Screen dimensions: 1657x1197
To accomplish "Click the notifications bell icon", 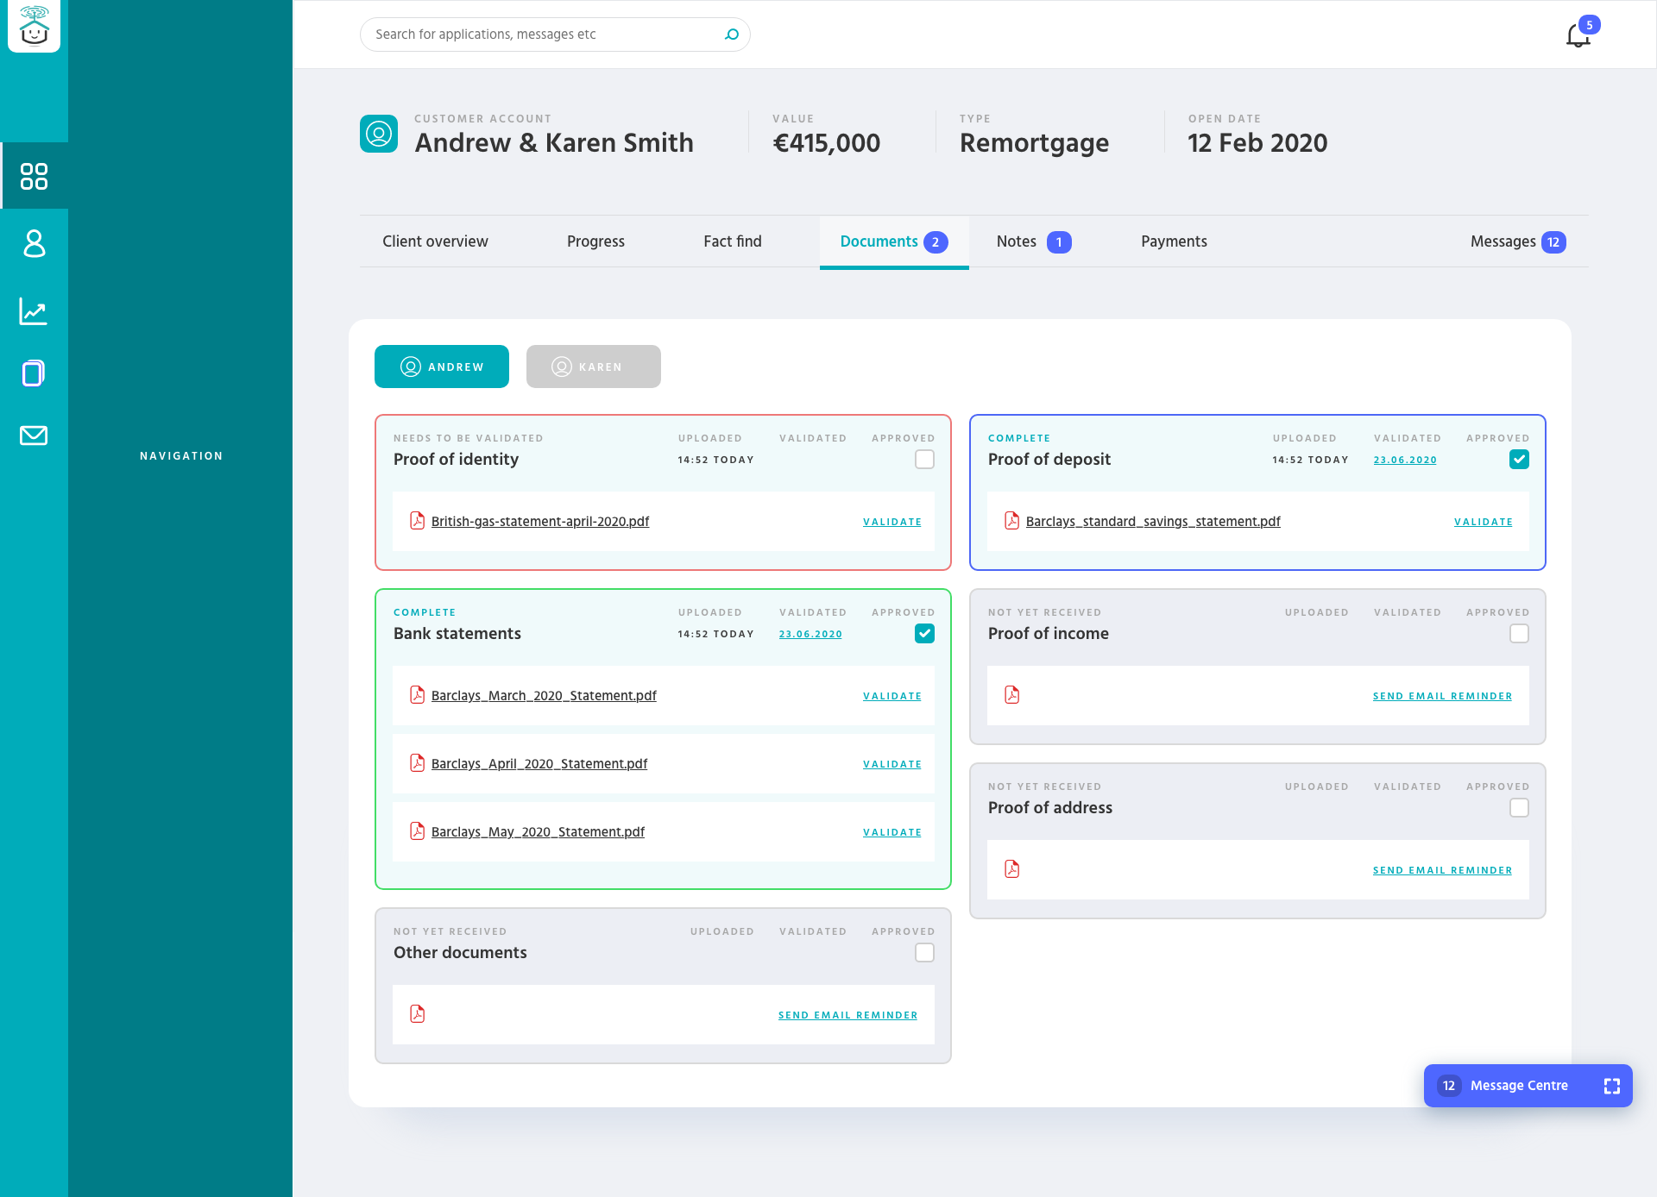I will (x=1578, y=35).
